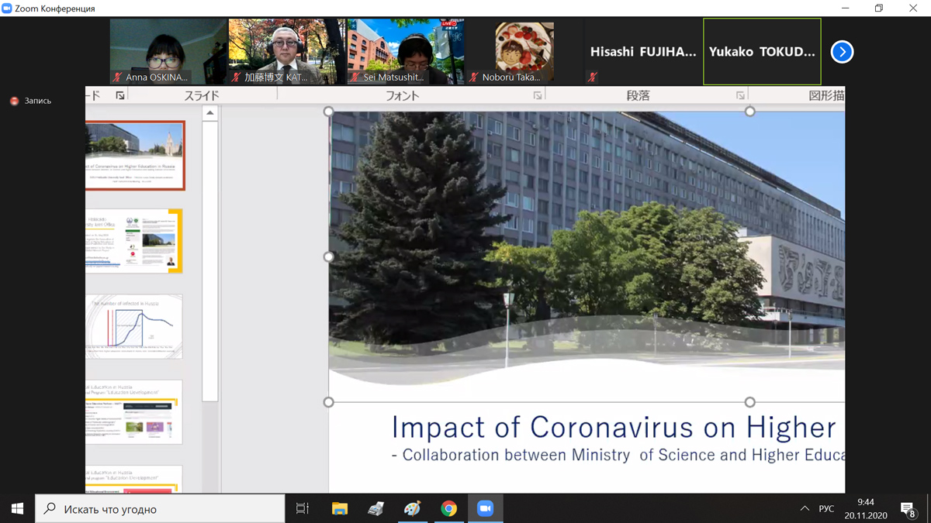Open the Windows Start menu
This screenshot has width=931, height=523.
(17, 508)
